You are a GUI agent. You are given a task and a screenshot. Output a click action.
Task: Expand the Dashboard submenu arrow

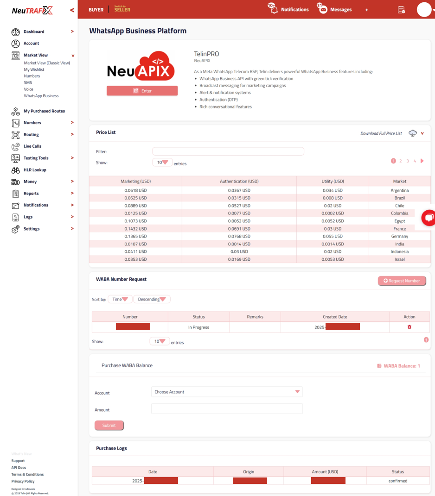click(72, 31)
